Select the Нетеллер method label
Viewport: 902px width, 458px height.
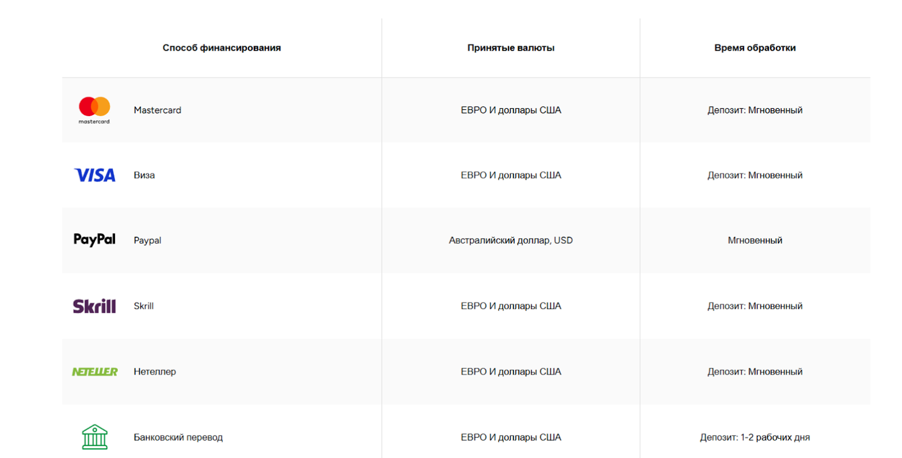pyautogui.click(x=154, y=372)
